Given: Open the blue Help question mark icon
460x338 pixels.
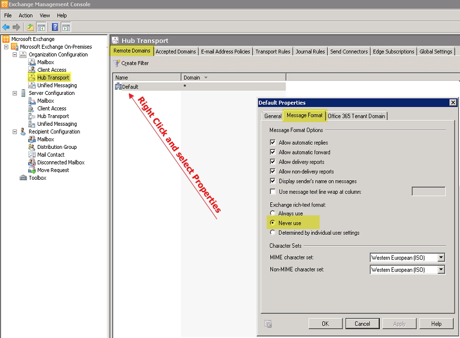Looking at the screenshot, I should click(x=55, y=27).
